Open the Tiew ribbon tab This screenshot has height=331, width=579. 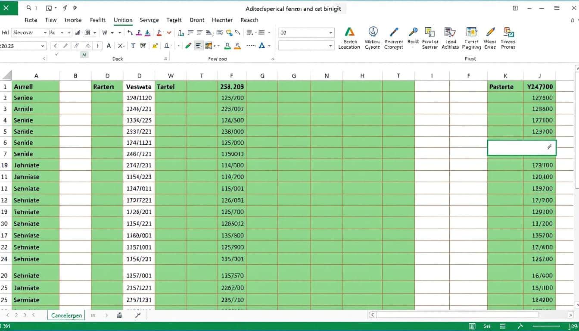click(51, 20)
